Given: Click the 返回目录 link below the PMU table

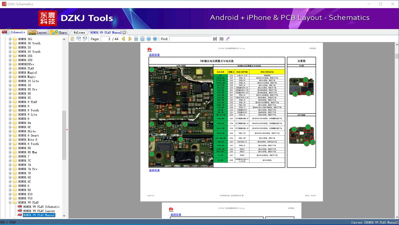Looking at the screenshot, I should (154, 171).
